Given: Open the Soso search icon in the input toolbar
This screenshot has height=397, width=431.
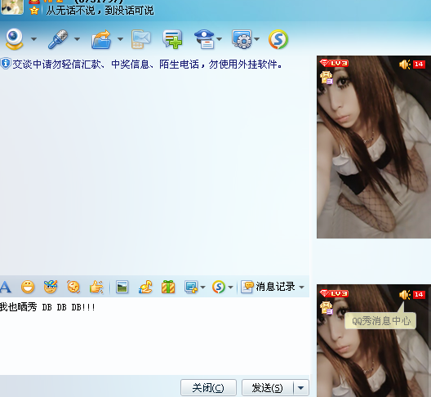Looking at the screenshot, I should (x=219, y=287).
